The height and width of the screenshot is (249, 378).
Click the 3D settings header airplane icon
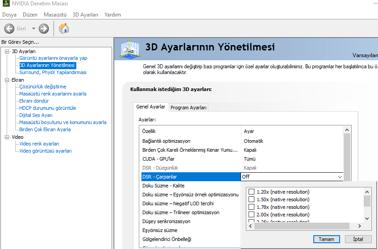(x=130, y=49)
